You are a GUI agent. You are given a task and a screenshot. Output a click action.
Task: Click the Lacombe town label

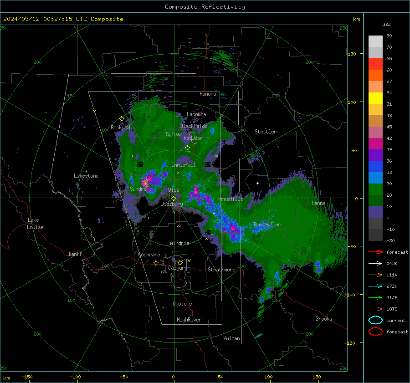(x=196, y=114)
